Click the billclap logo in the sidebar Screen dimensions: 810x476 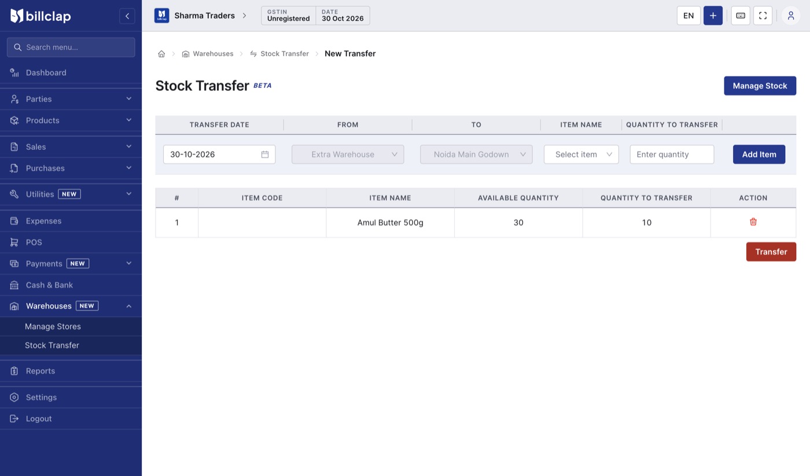(41, 16)
